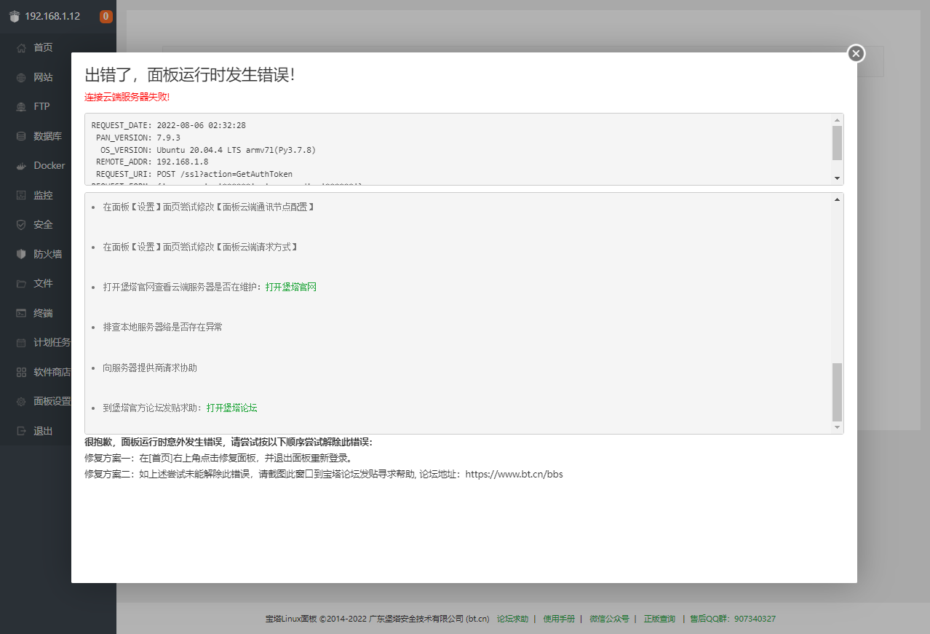Click the gear icon beside 面板设置
Image resolution: width=930 pixels, height=634 pixels.
click(21, 401)
